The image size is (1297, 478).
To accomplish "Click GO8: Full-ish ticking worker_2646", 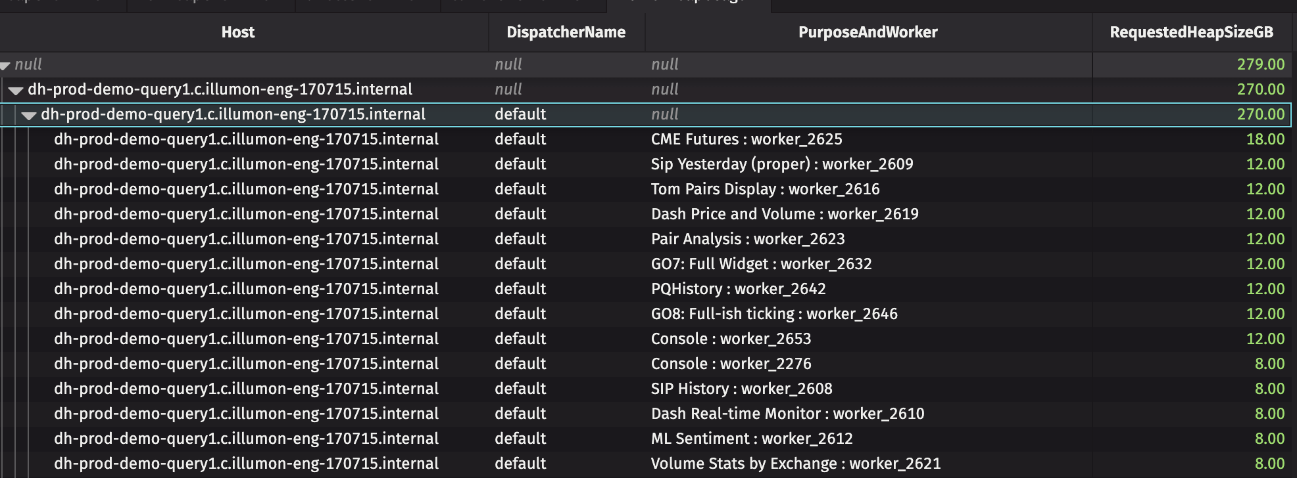I will coord(773,314).
